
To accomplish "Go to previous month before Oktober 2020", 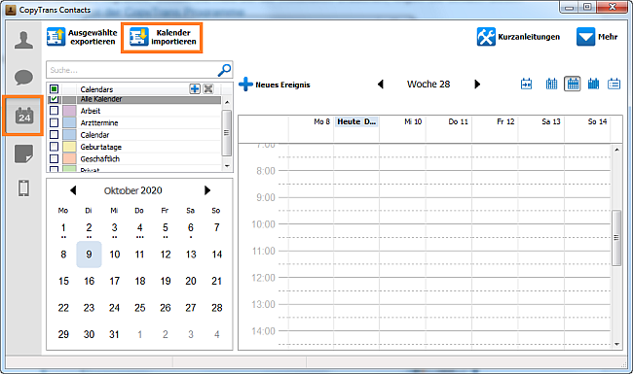I will [x=73, y=190].
